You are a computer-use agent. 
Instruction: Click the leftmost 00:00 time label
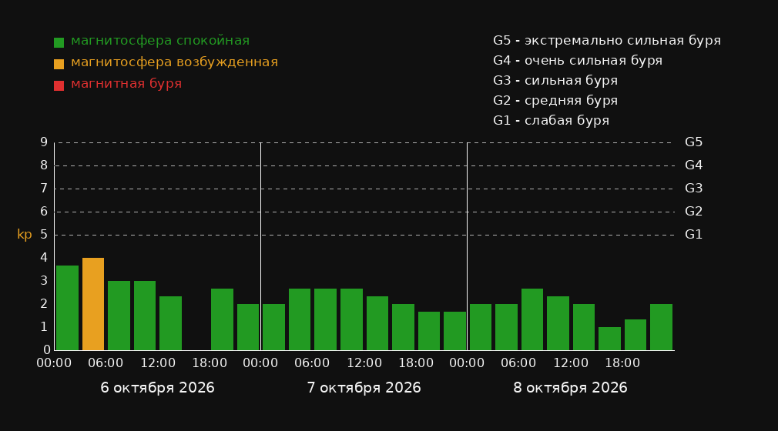[54, 363]
